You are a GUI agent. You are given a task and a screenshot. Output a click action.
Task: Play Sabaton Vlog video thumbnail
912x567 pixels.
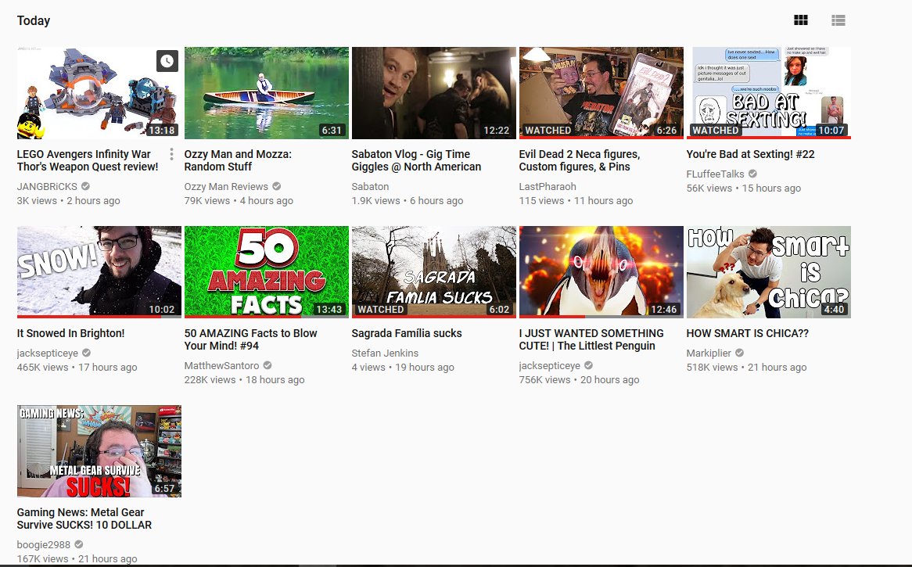[434, 93]
